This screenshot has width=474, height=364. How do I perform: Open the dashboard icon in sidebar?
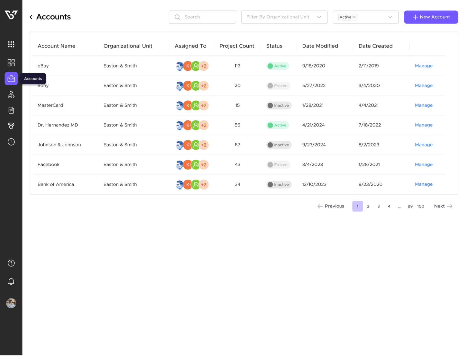pyautogui.click(x=11, y=63)
